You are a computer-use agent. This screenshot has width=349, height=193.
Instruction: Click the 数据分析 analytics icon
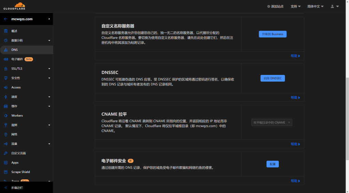[x=6, y=41]
